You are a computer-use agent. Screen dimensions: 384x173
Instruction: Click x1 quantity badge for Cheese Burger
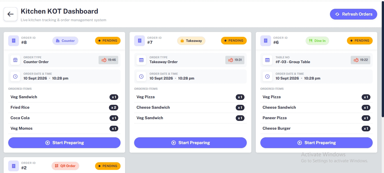[366, 129]
